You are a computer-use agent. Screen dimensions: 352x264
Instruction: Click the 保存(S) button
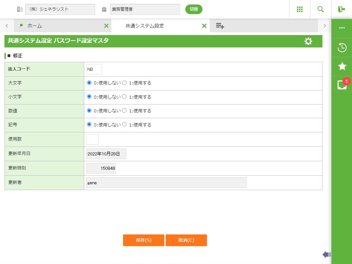click(x=143, y=240)
